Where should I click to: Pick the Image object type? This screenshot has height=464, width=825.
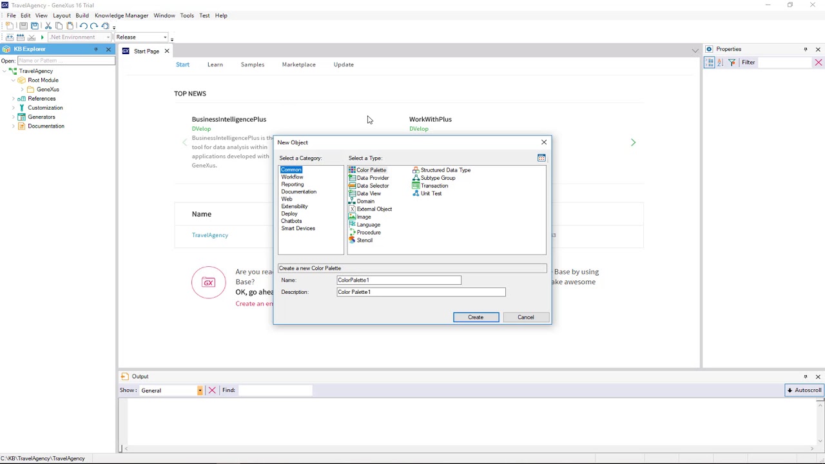tap(360, 217)
